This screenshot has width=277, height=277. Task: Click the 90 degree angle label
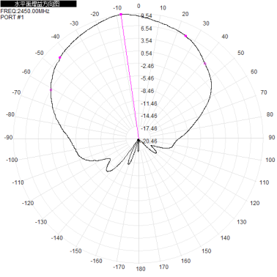point(272,137)
